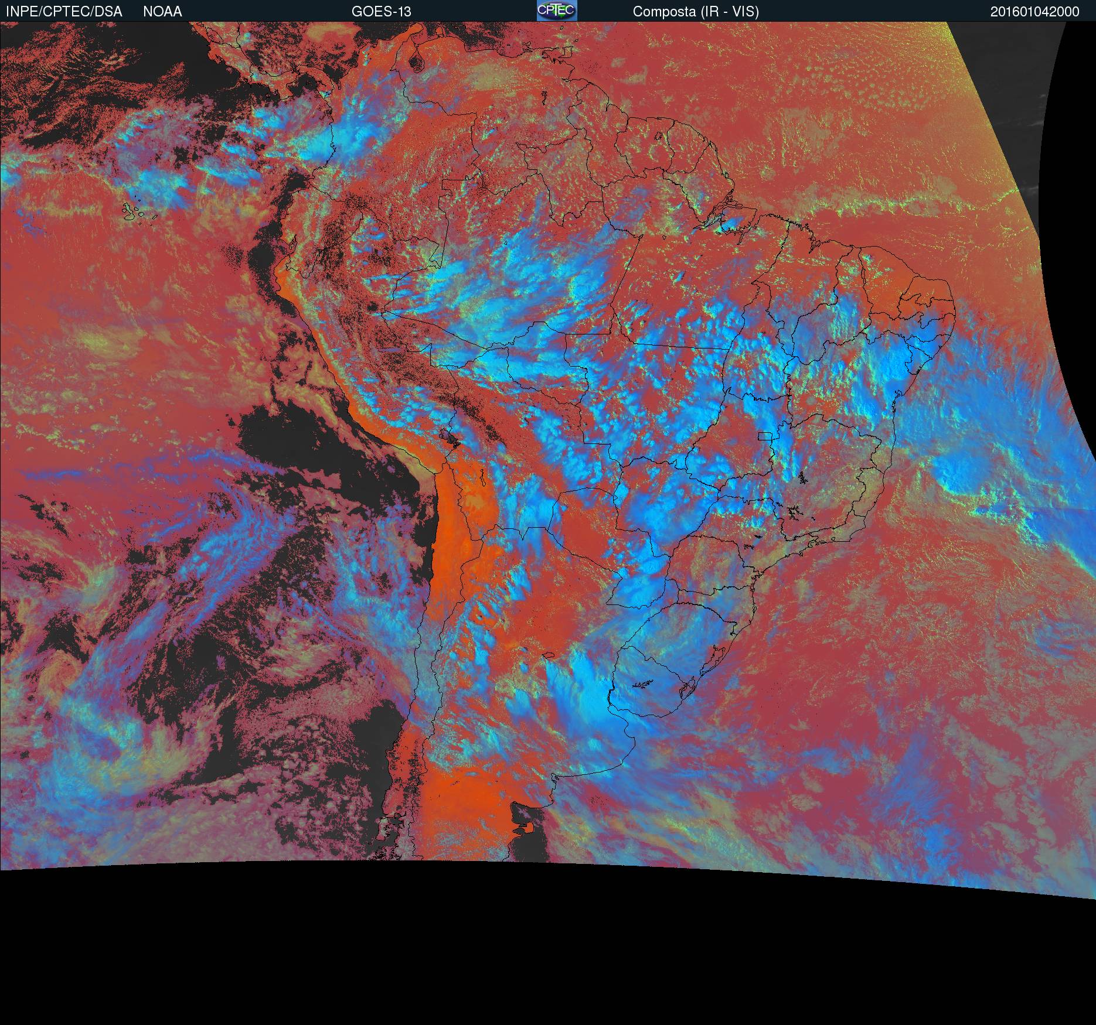
Task: Click the Composta (IR - VIS) title
Action: pyautogui.click(x=696, y=12)
